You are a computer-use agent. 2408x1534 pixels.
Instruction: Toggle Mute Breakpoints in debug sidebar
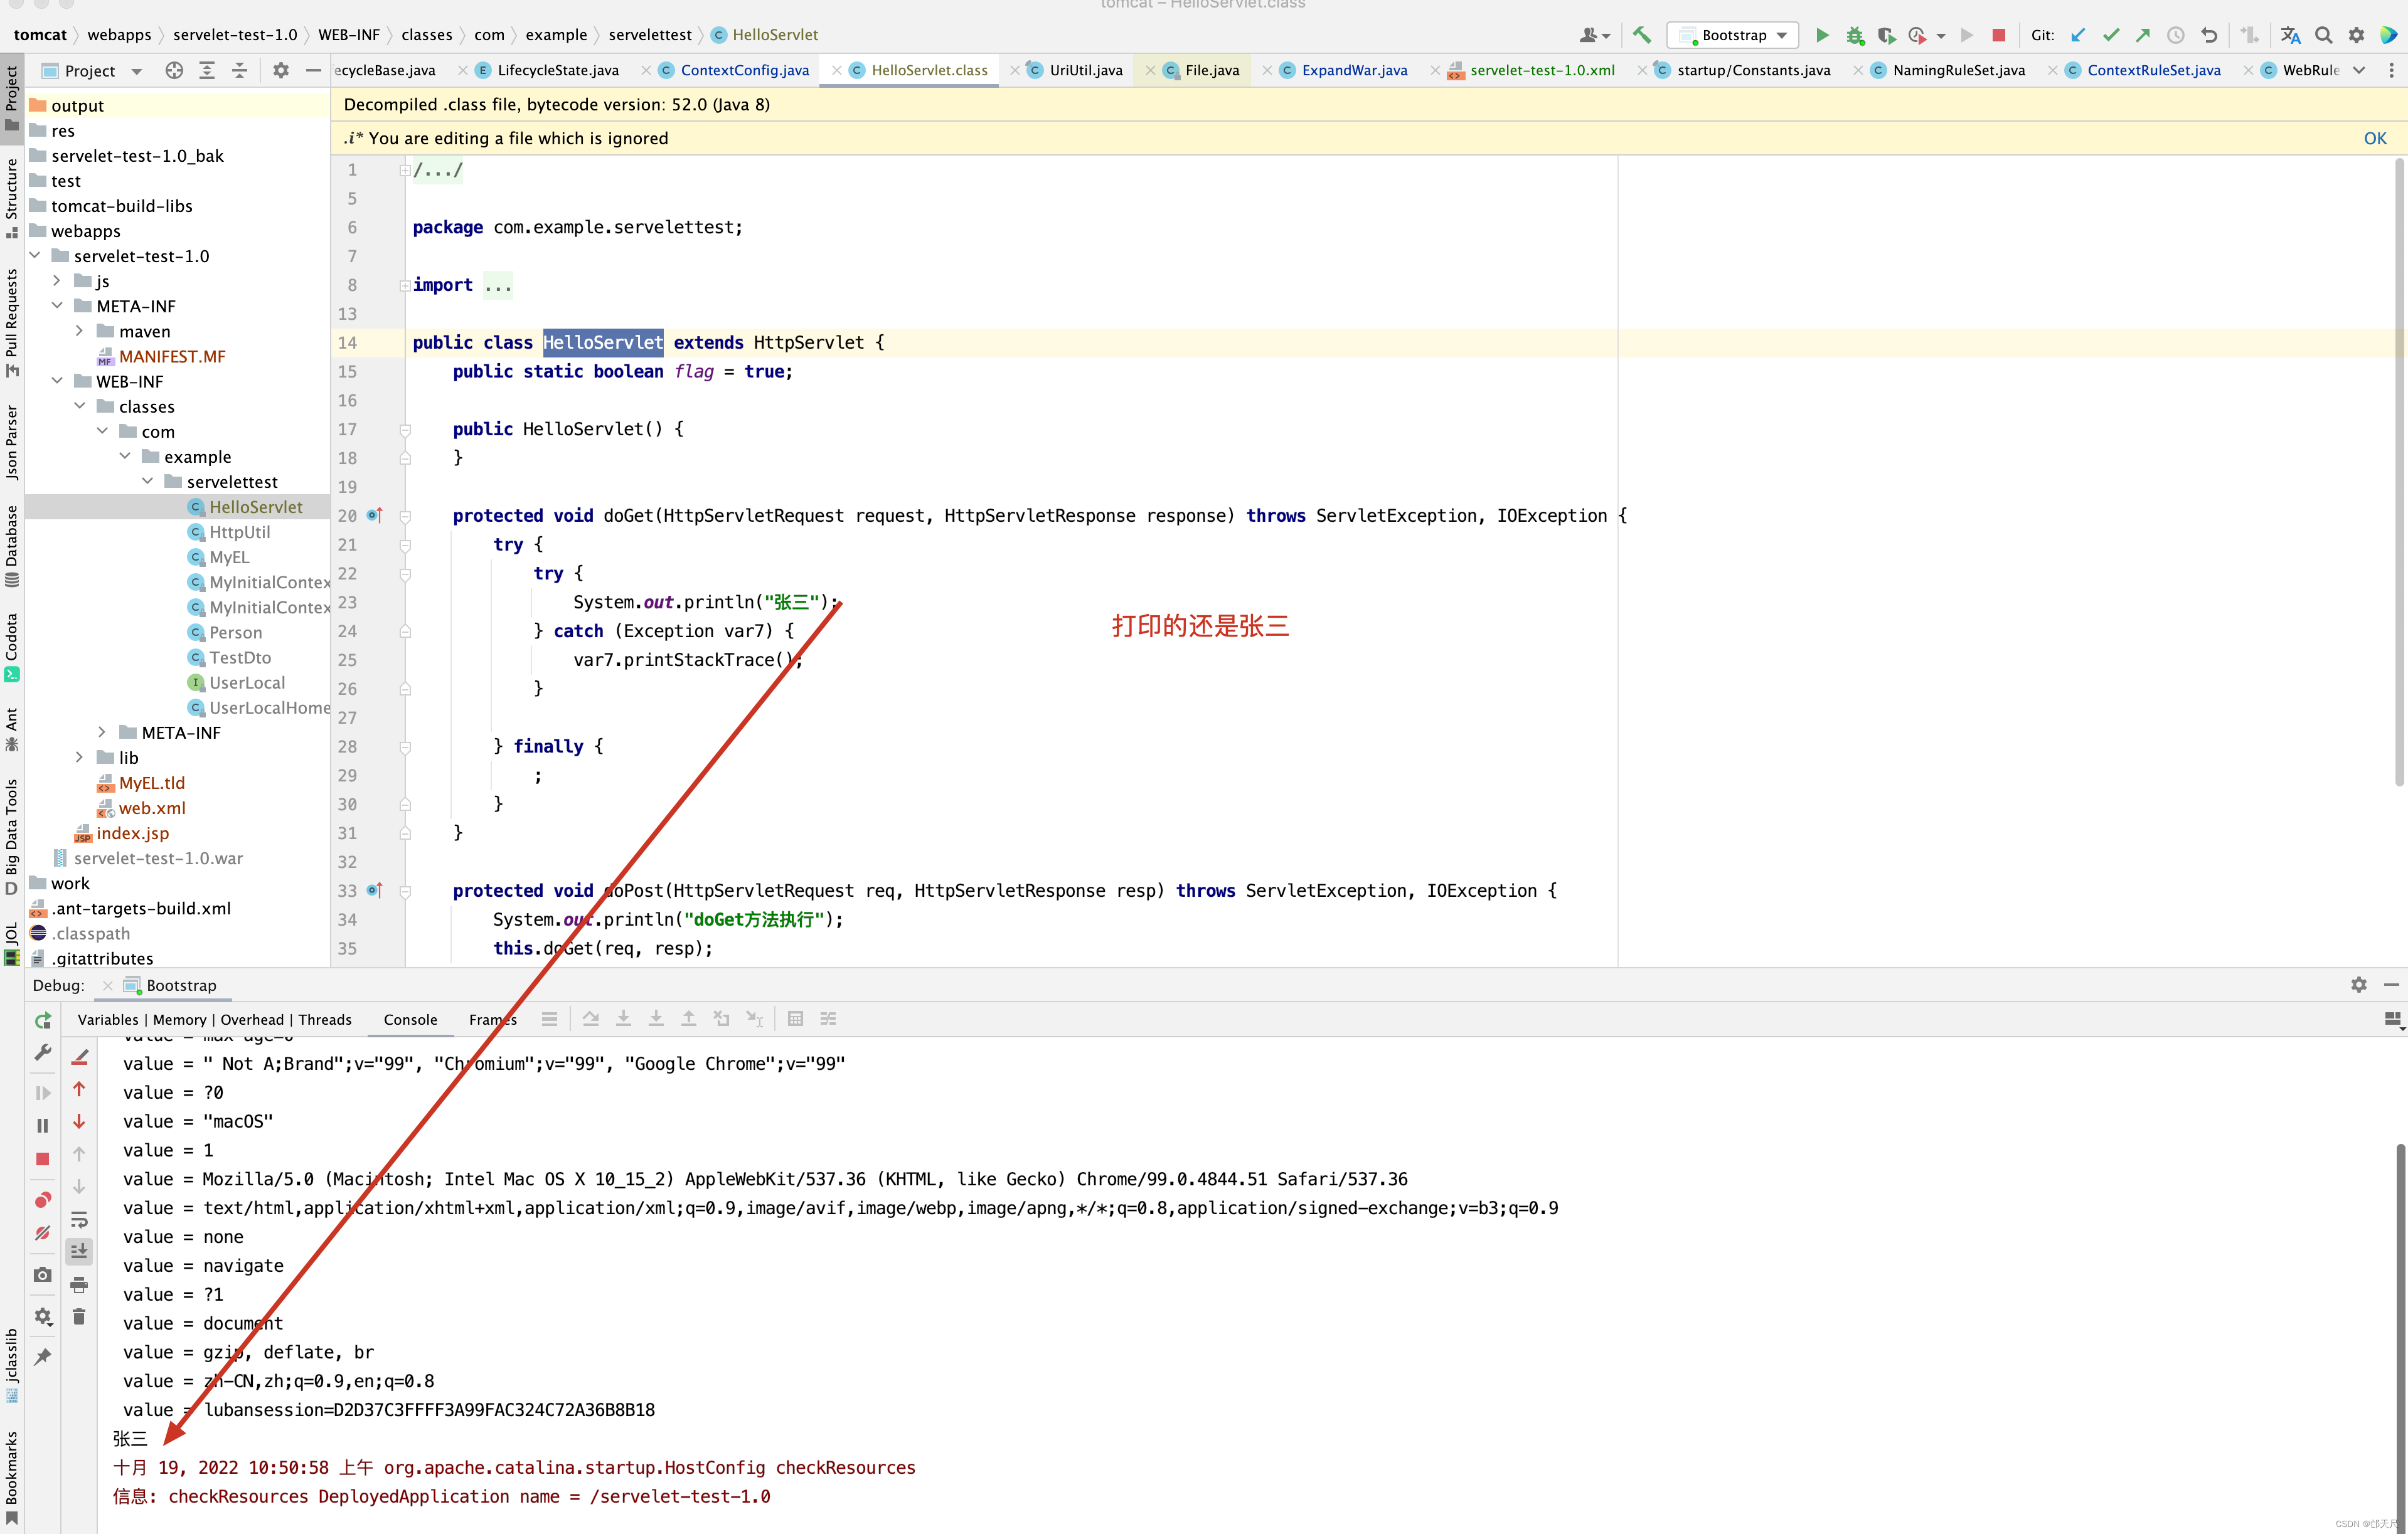42,1234
